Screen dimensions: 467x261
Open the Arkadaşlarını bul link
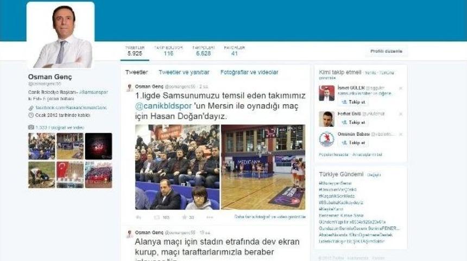367,155
